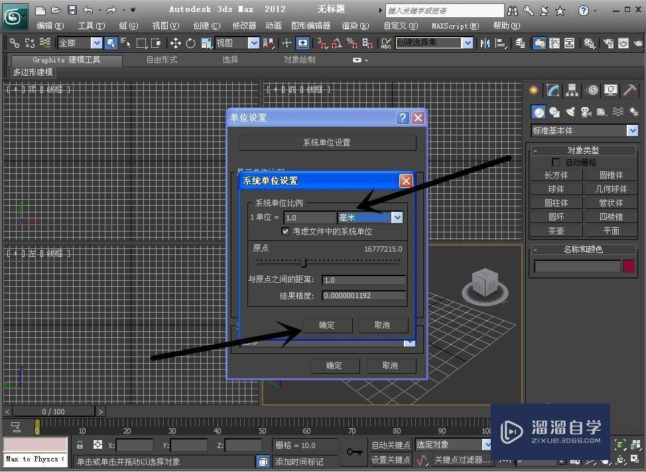Activate the Select and Link tool

(13, 43)
